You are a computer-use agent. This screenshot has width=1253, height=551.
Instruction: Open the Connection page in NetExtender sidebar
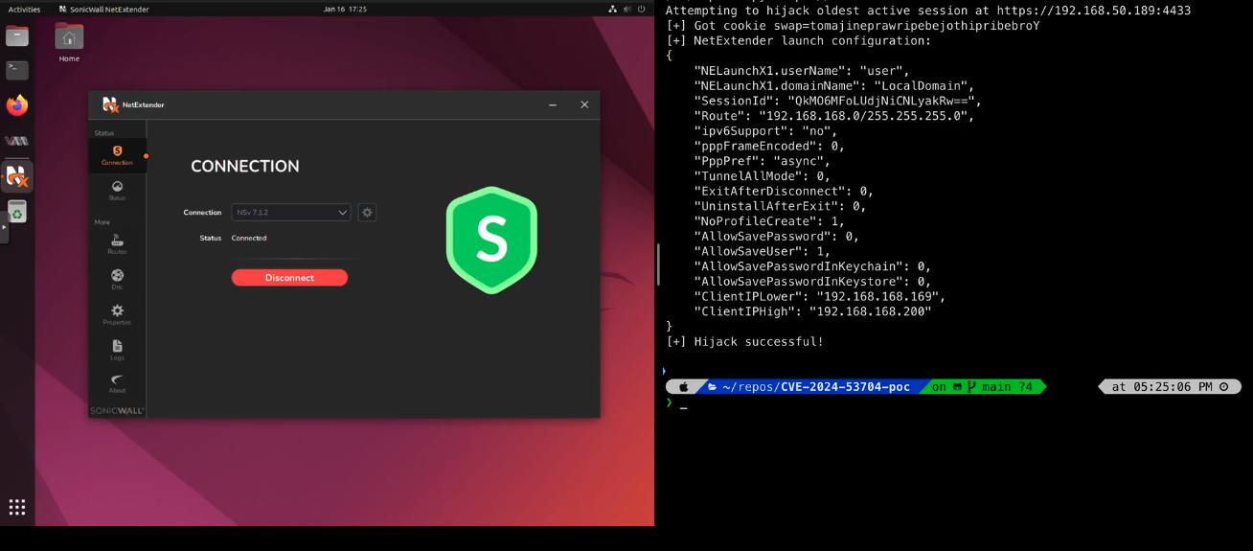point(117,155)
